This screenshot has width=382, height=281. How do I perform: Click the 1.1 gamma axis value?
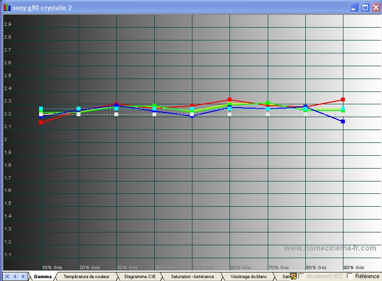(x=8, y=255)
